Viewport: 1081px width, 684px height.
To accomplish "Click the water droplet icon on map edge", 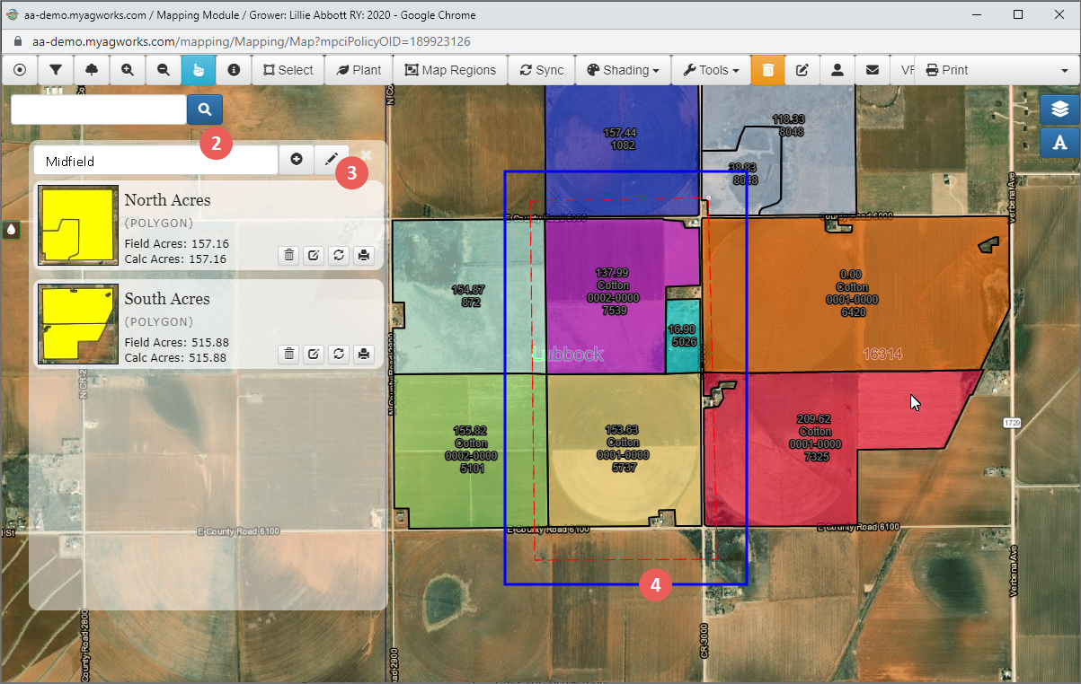I will pos(11,229).
